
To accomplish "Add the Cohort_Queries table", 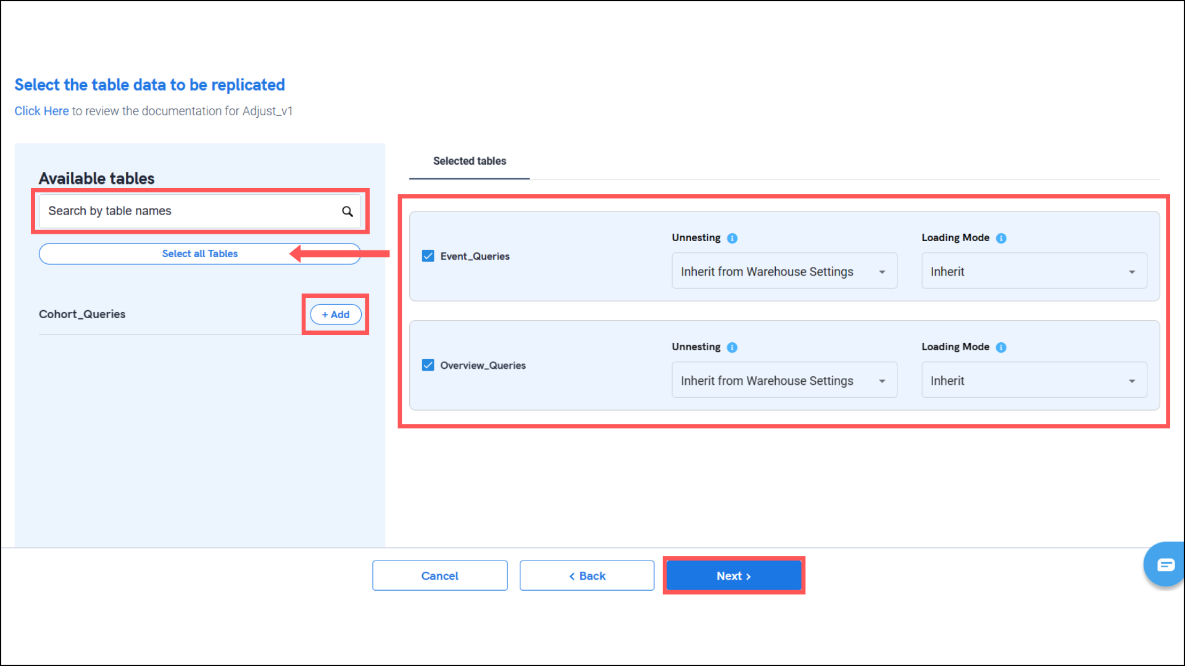I will (335, 314).
